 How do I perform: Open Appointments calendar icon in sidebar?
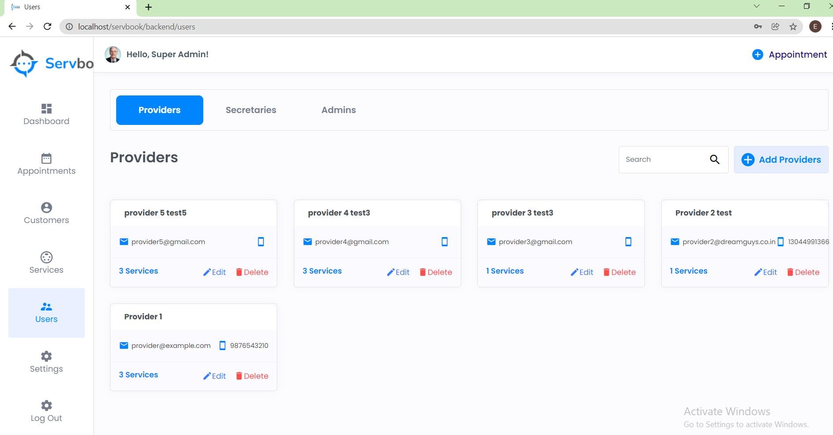tap(46, 158)
